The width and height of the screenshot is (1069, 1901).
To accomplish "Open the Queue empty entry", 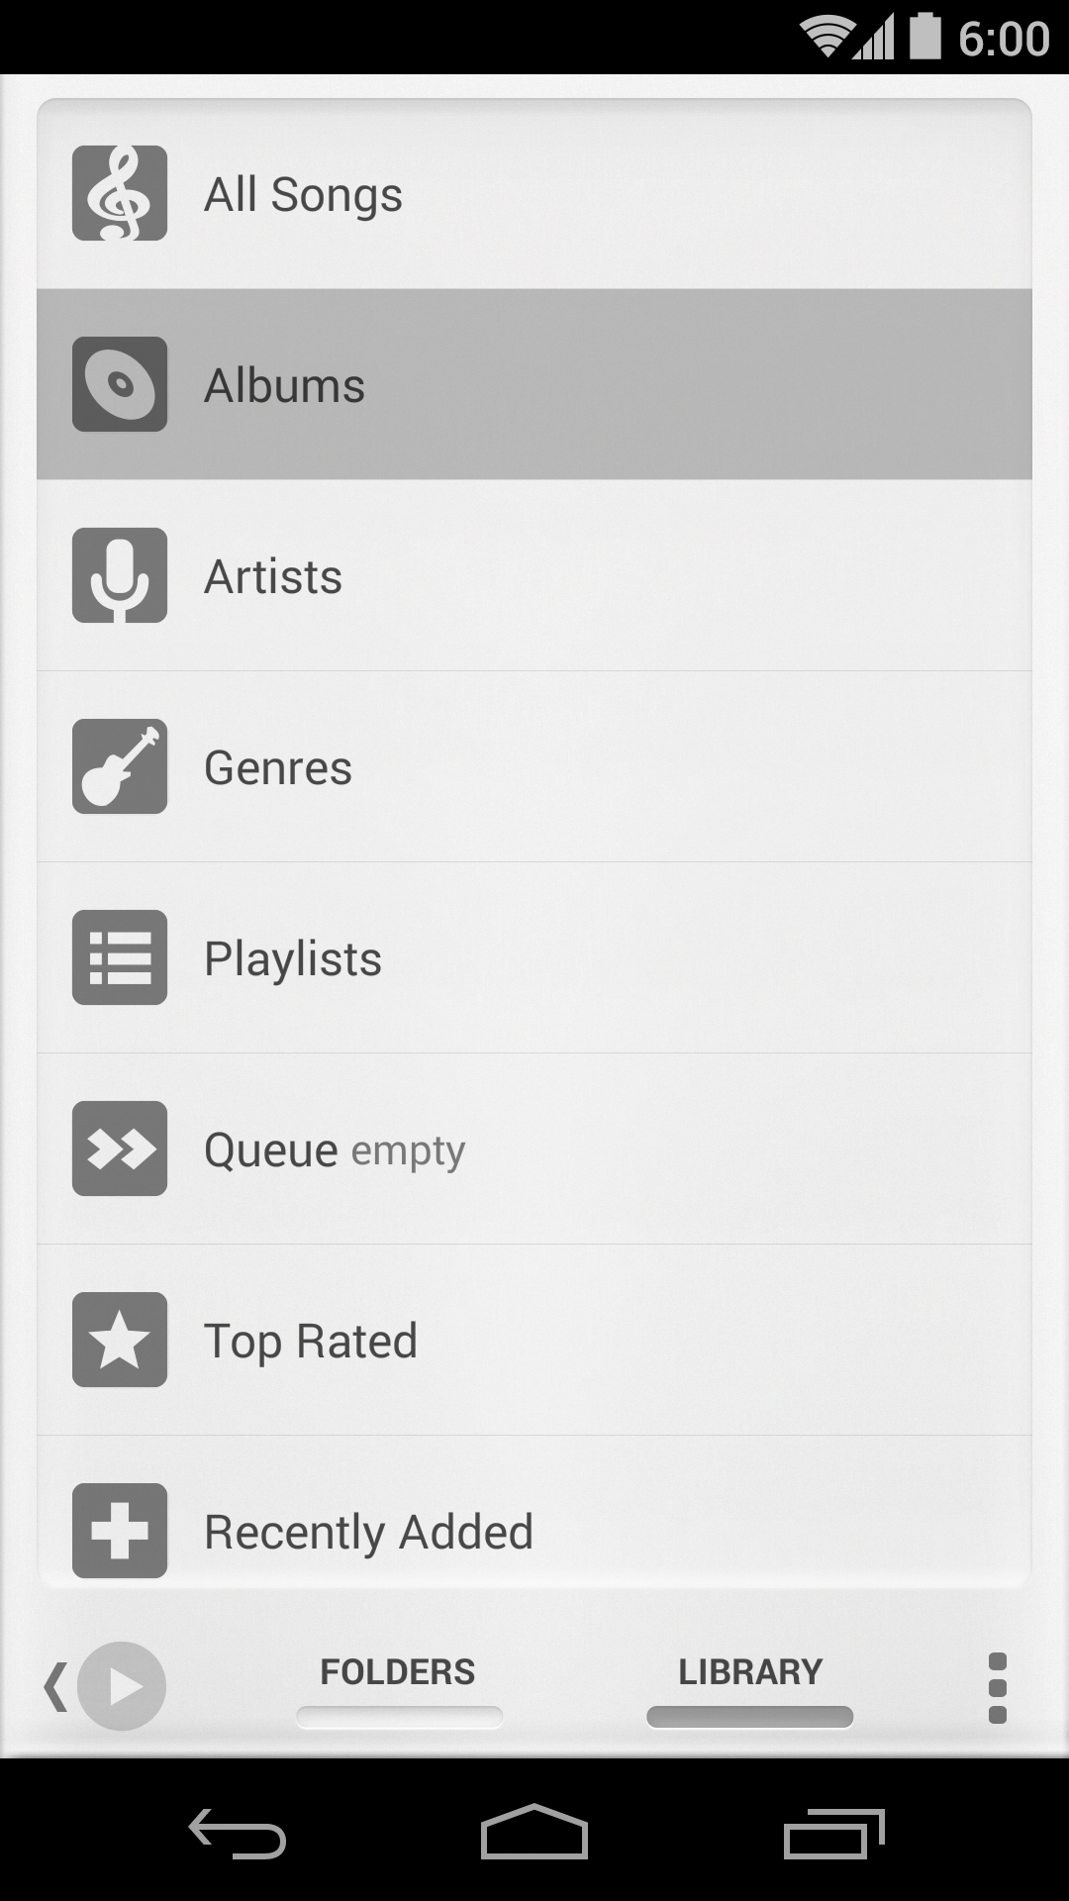I will pyautogui.click(x=534, y=1149).
